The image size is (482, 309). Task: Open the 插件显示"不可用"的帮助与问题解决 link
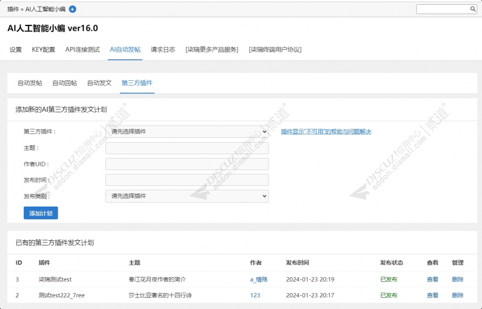(x=326, y=132)
